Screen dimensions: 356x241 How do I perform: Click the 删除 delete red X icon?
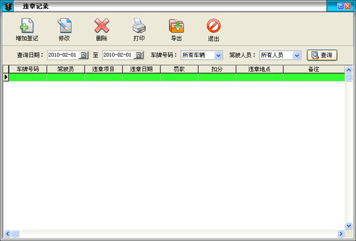(102, 25)
